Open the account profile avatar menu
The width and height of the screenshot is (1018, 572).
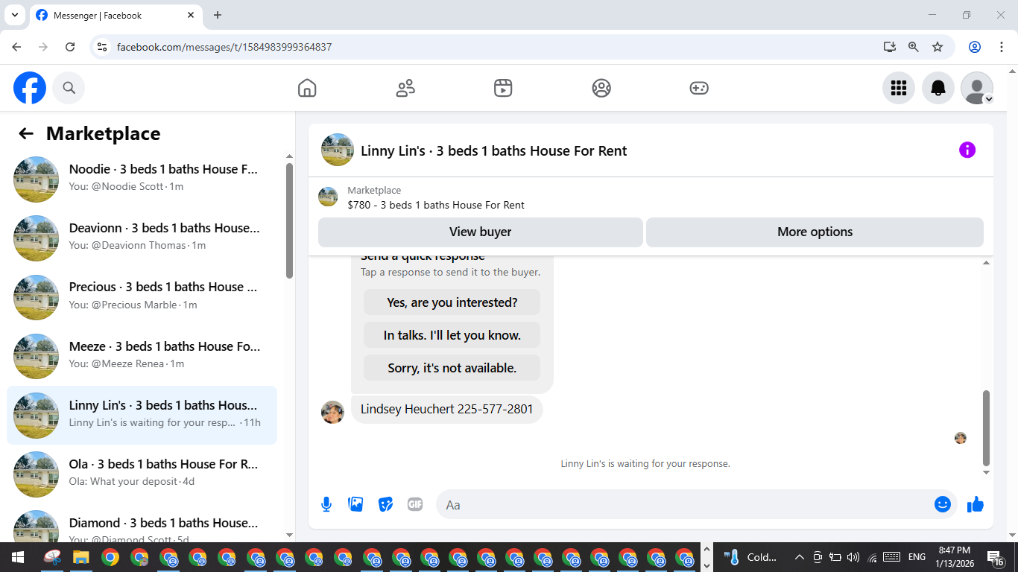977,88
